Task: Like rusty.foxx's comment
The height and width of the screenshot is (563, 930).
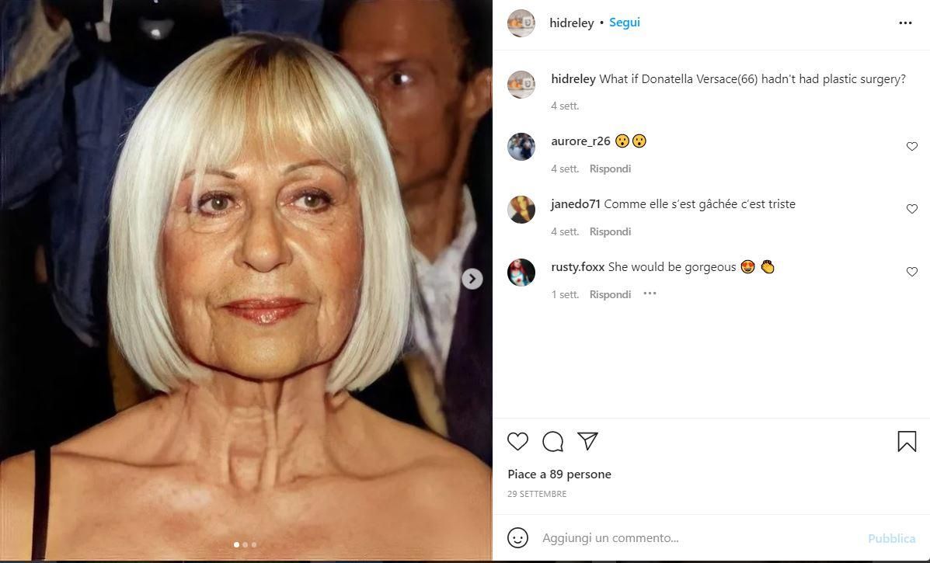Action: [x=912, y=272]
